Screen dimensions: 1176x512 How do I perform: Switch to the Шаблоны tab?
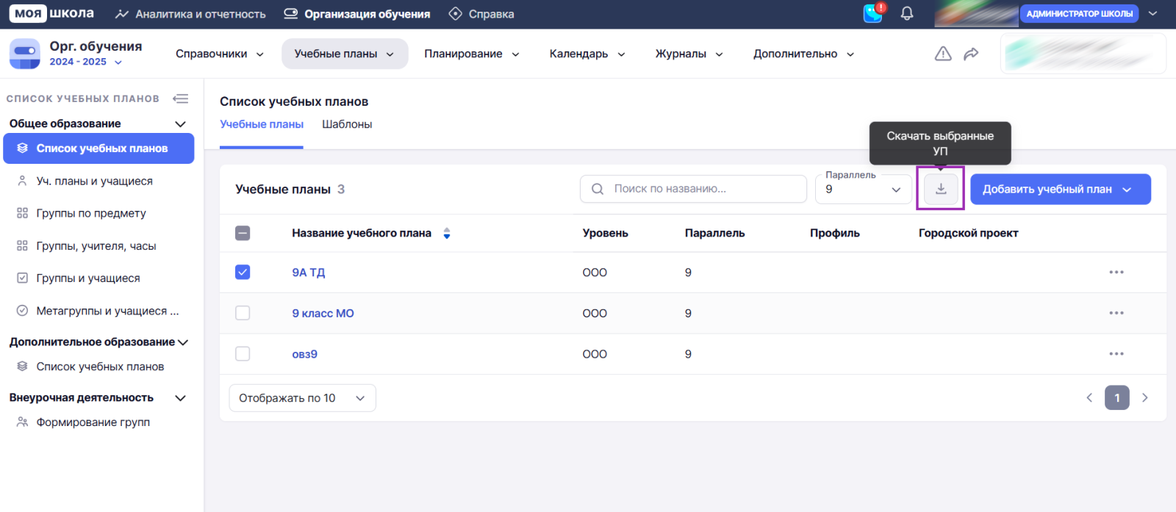click(347, 124)
